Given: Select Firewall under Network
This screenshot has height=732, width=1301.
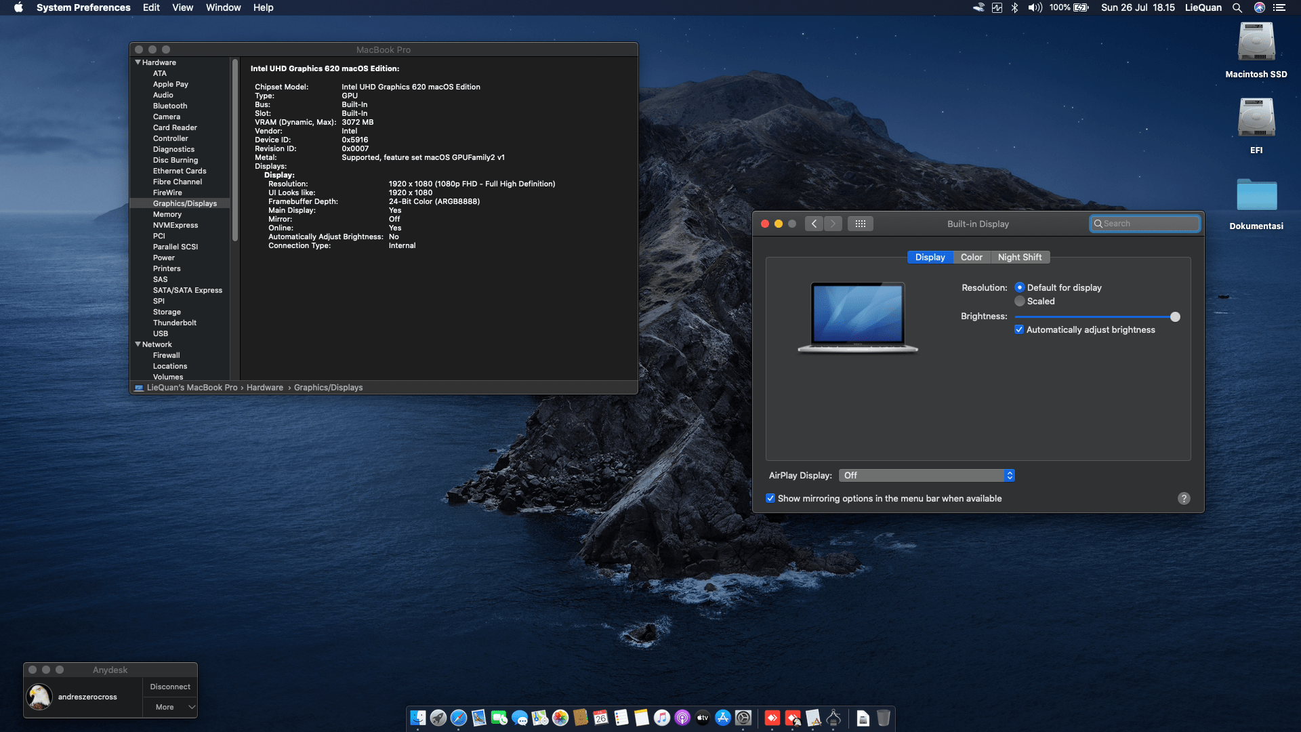Looking at the screenshot, I should point(167,355).
